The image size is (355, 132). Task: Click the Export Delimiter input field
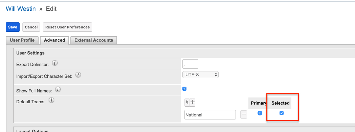coord(190,64)
